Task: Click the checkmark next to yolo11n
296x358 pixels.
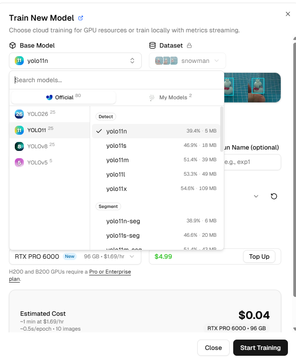Action: click(99, 131)
